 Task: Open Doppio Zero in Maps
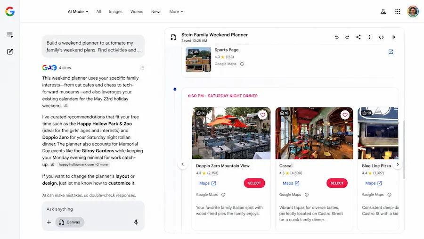tap(207, 183)
